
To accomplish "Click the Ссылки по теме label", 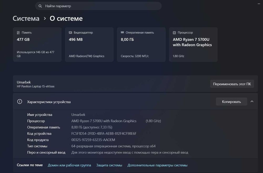I will (30, 165).
